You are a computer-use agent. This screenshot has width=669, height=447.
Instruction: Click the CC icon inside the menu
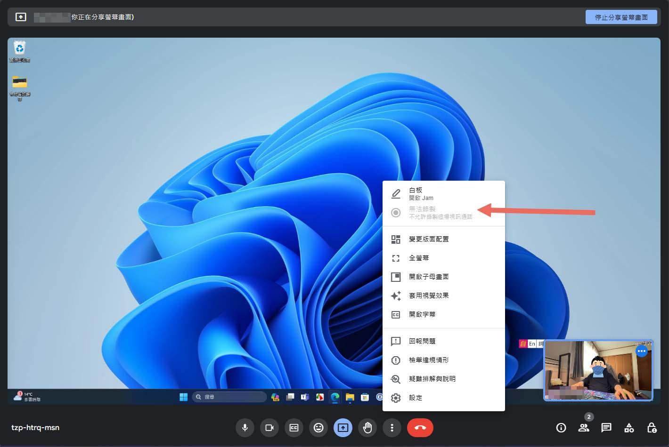(x=396, y=314)
